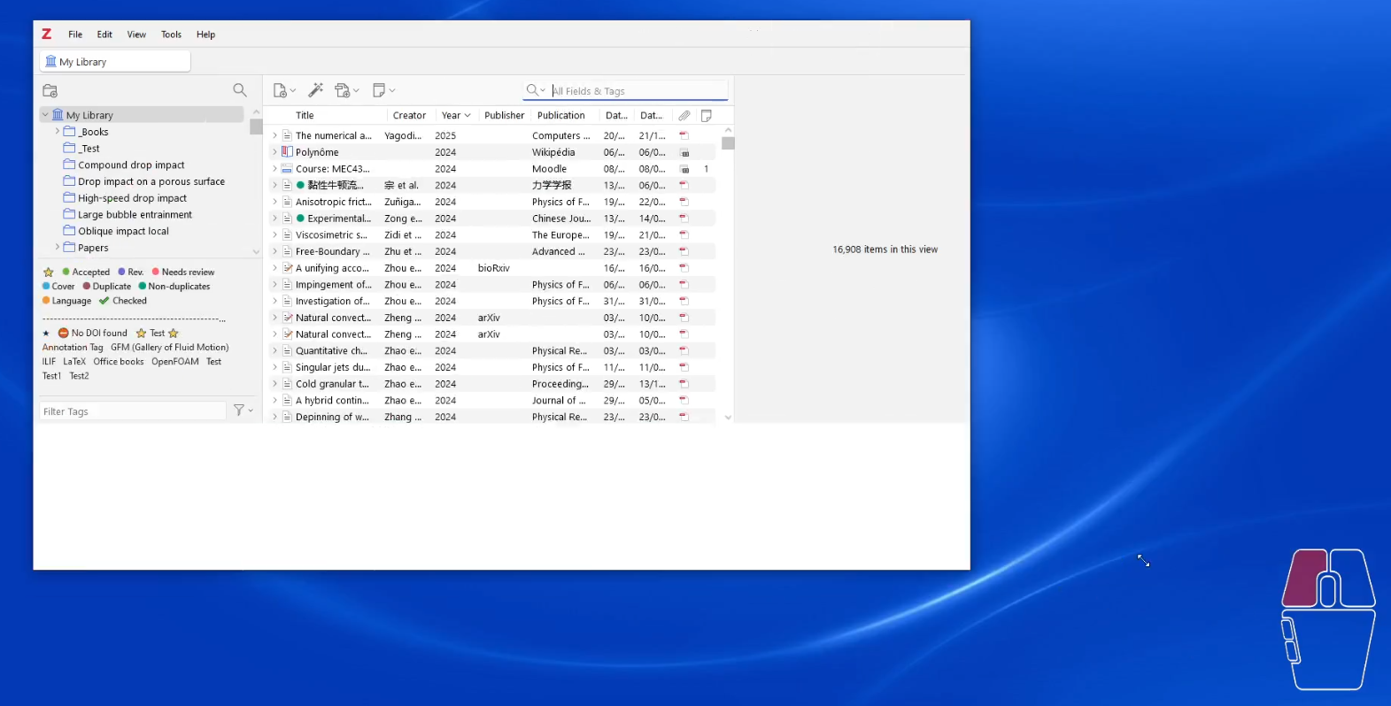Click the PDF icon in Yagodi row

point(684,135)
